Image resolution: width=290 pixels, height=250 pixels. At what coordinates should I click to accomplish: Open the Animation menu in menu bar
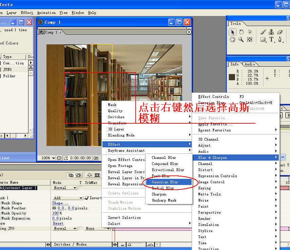pos(46,13)
